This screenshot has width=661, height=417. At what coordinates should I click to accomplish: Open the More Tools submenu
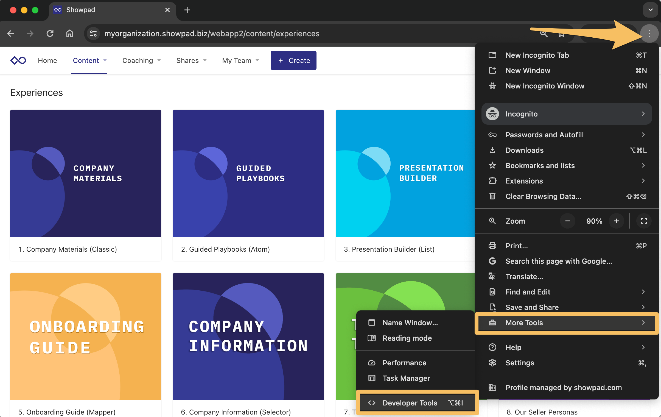point(567,323)
